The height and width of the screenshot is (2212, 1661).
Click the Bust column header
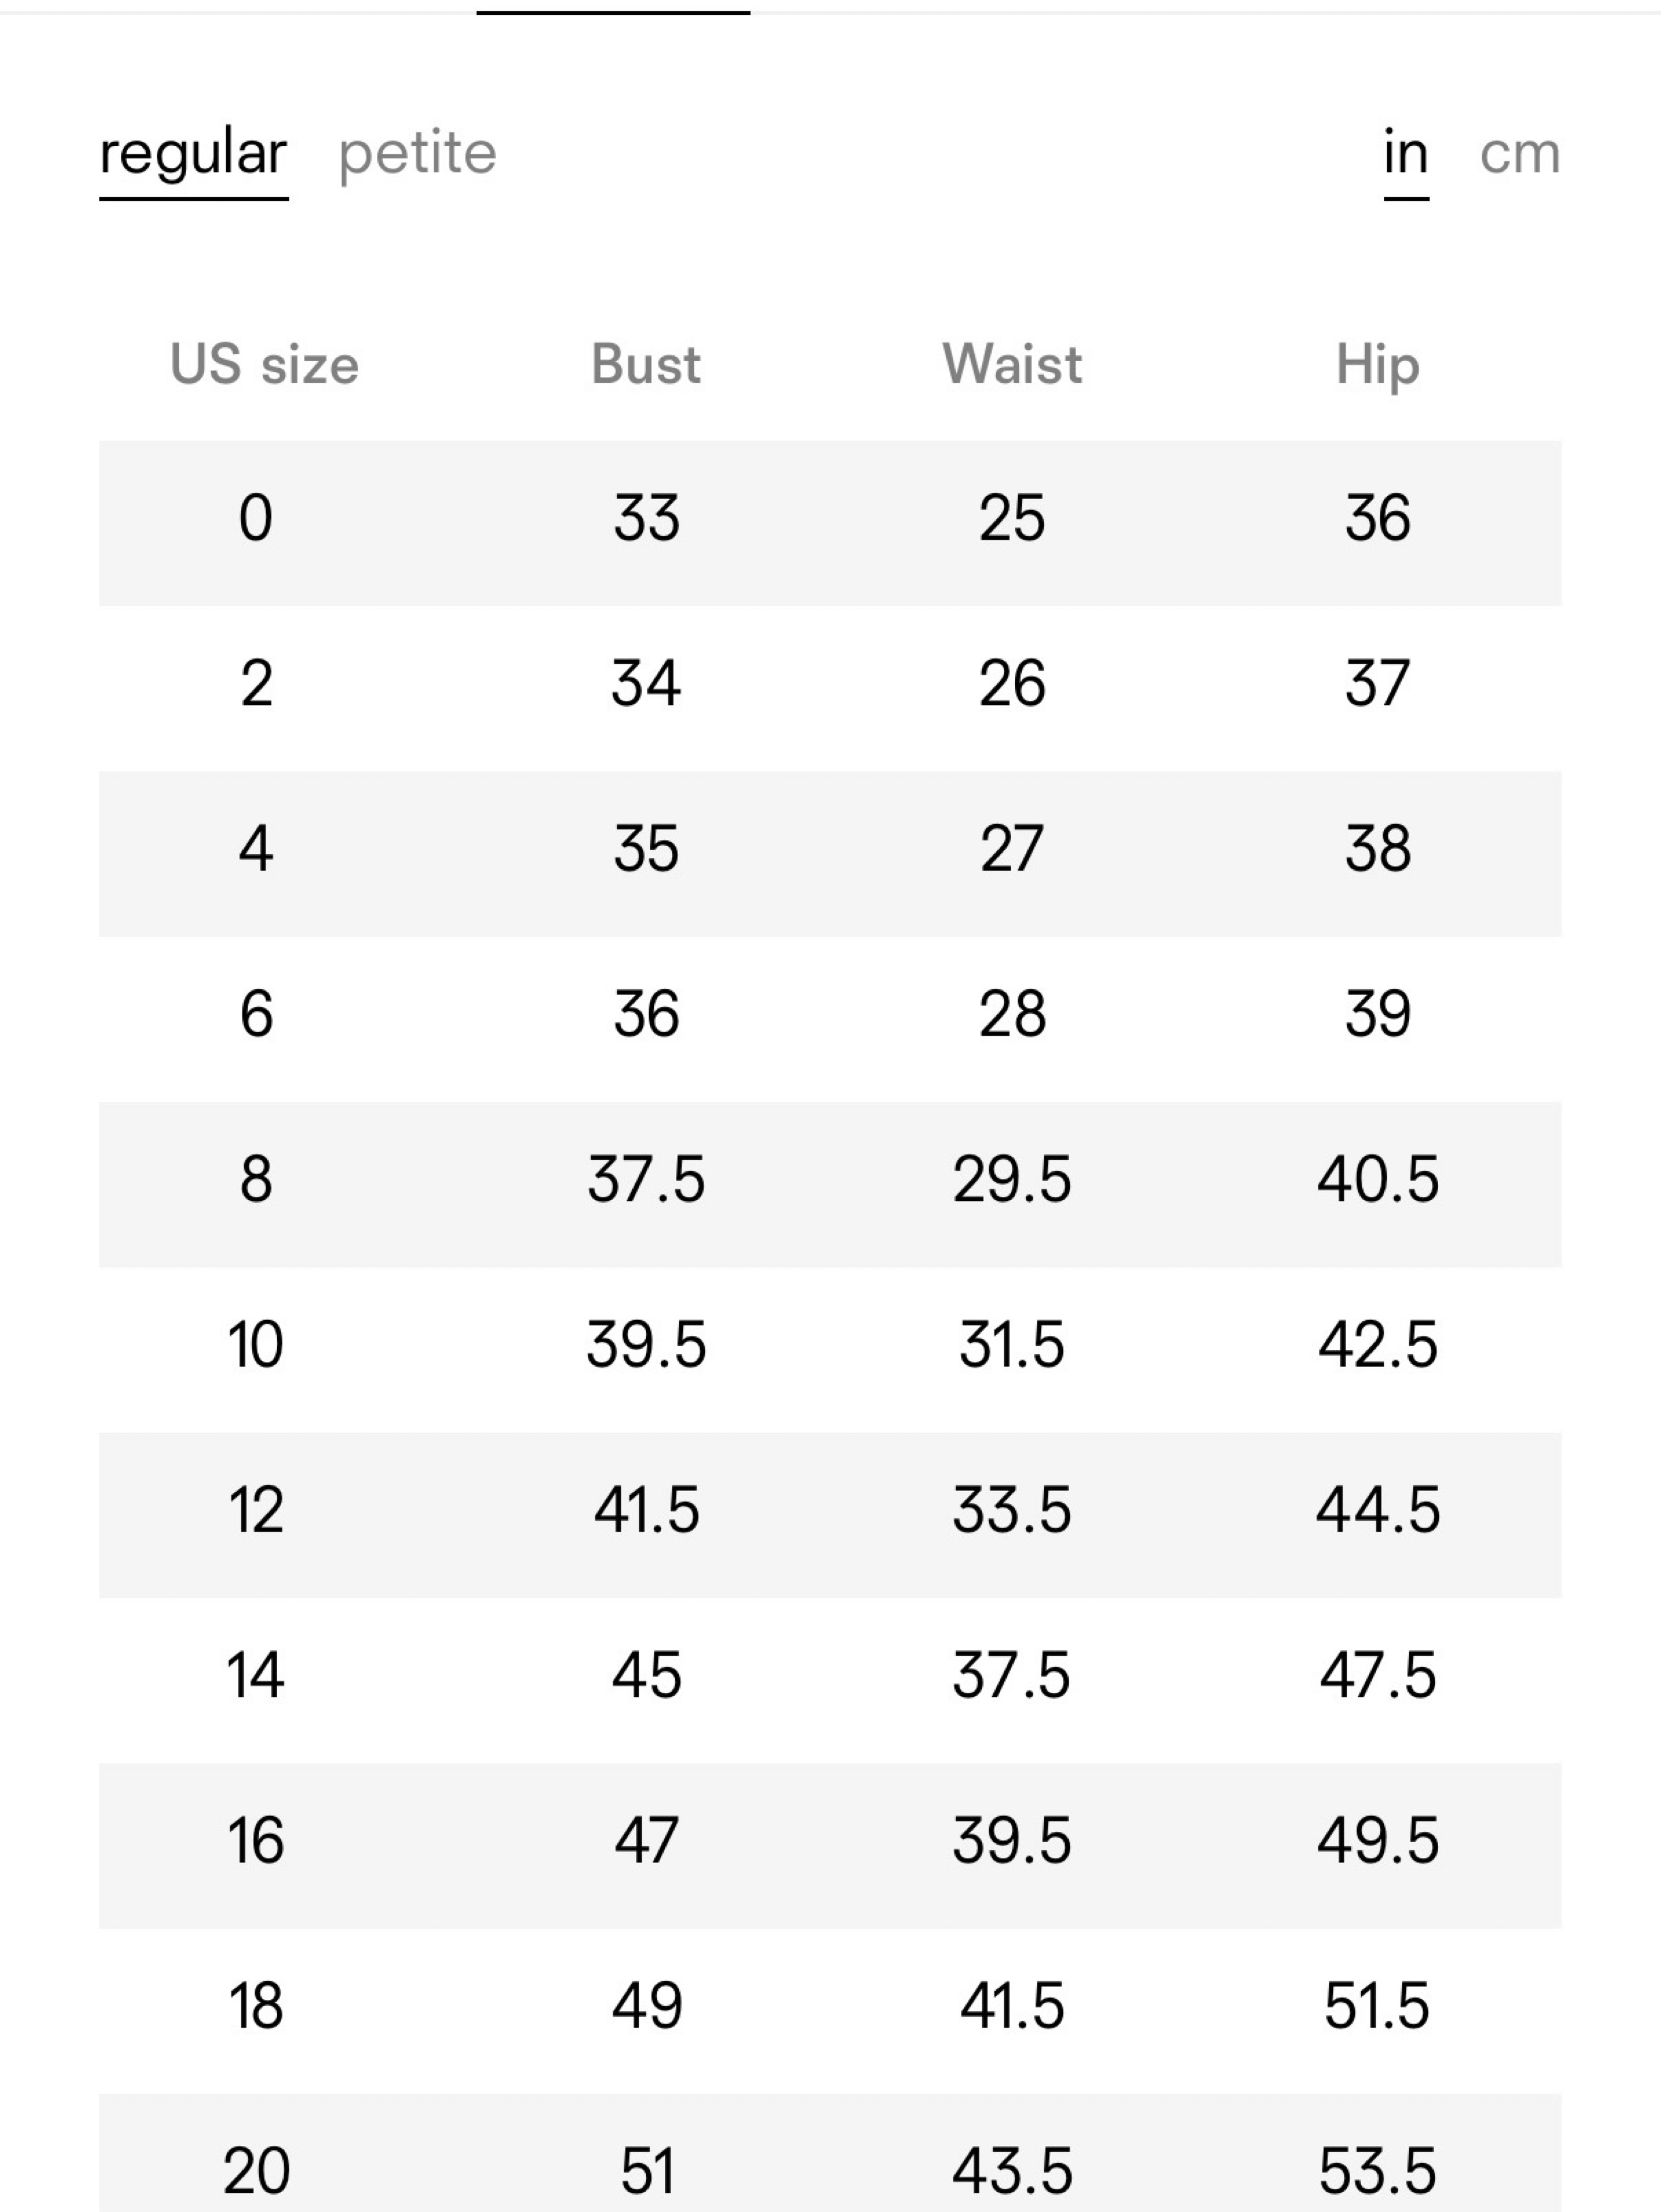click(x=646, y=364)
